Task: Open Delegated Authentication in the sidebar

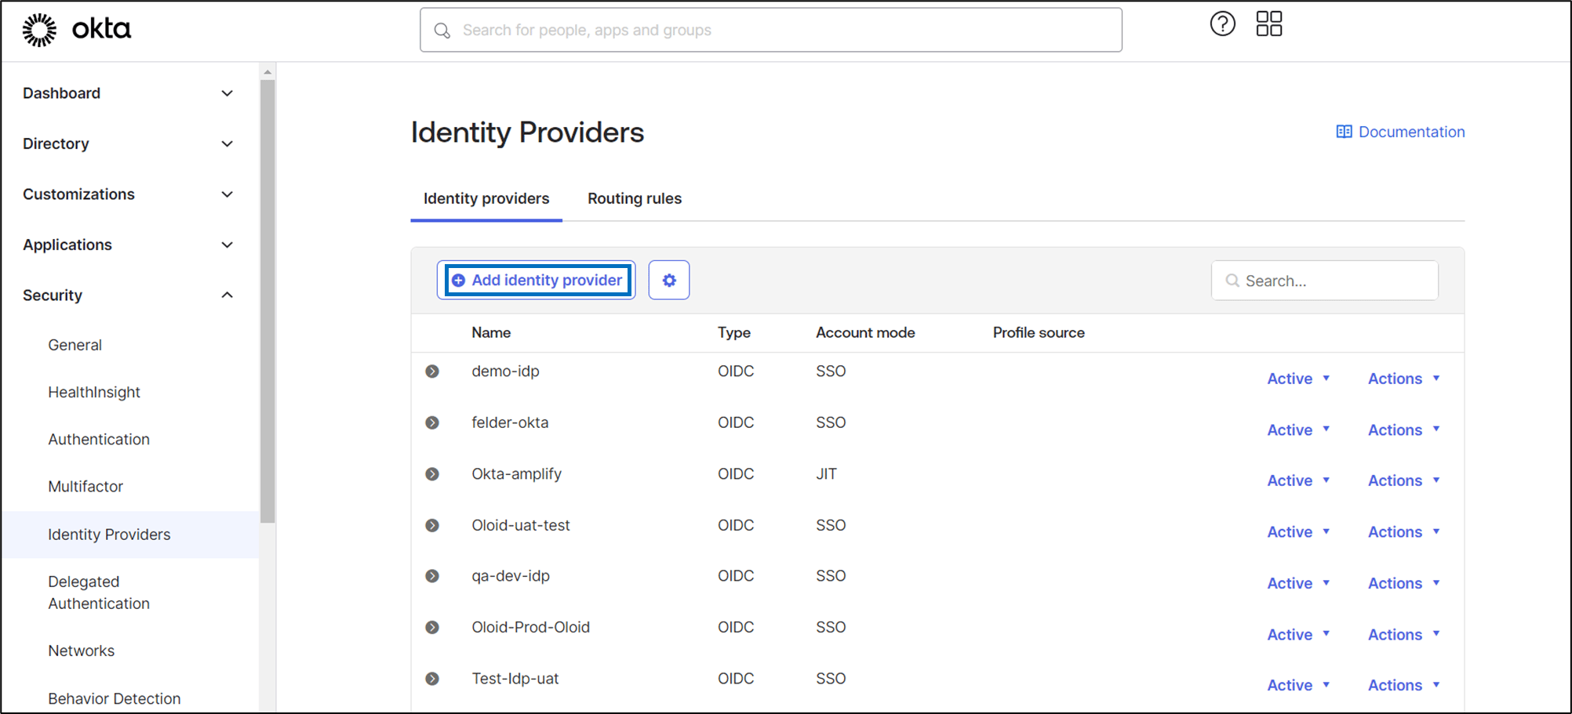Action: (99, 593)
